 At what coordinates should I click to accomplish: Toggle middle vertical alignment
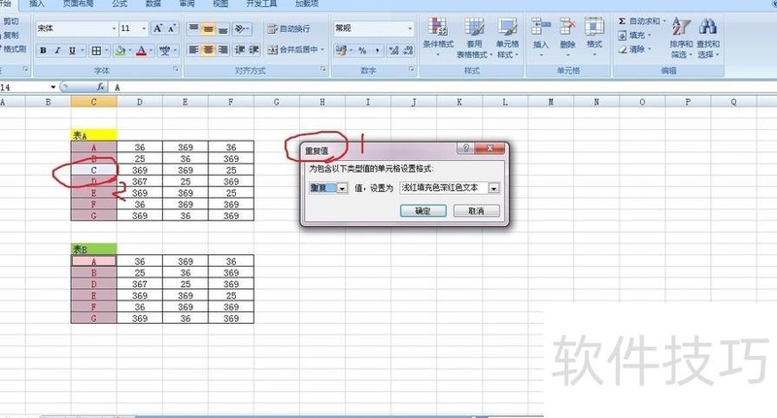[x=209, y=29]
